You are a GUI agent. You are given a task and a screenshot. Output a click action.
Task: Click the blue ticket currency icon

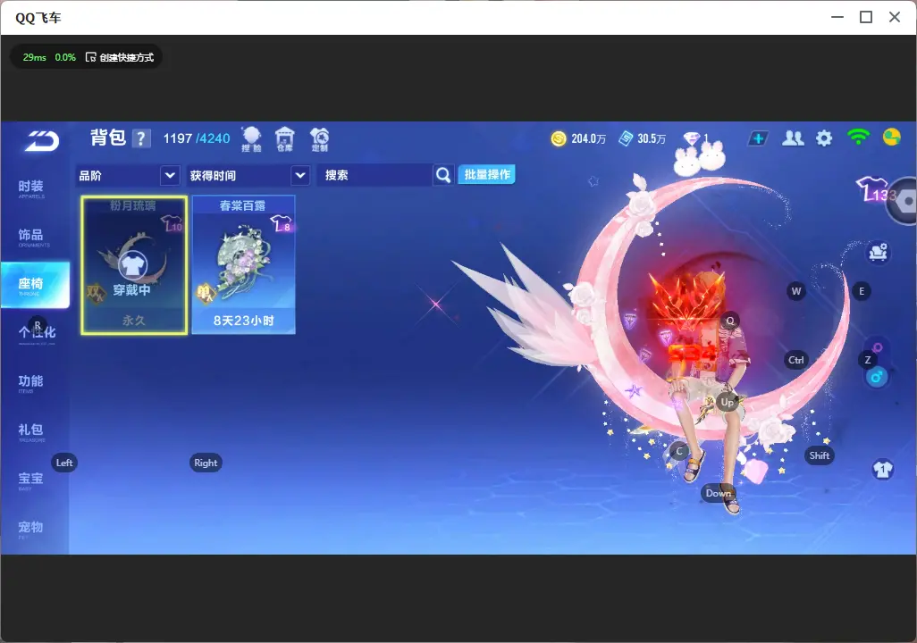[626, 138]
